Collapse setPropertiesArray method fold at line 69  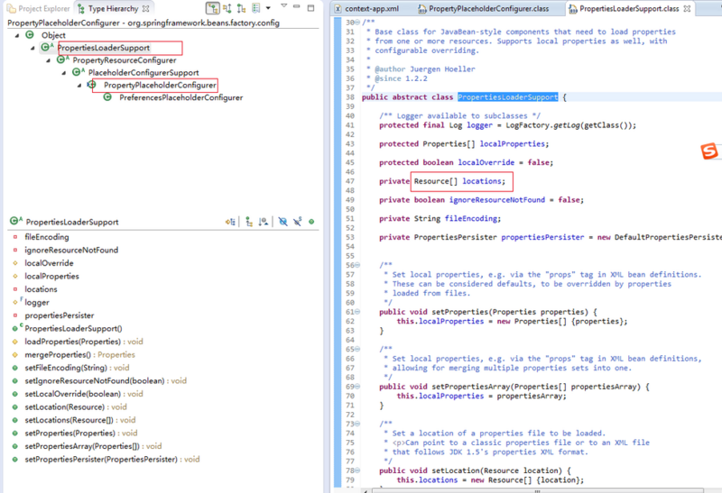pyautogui.click(x=357, y=387)
